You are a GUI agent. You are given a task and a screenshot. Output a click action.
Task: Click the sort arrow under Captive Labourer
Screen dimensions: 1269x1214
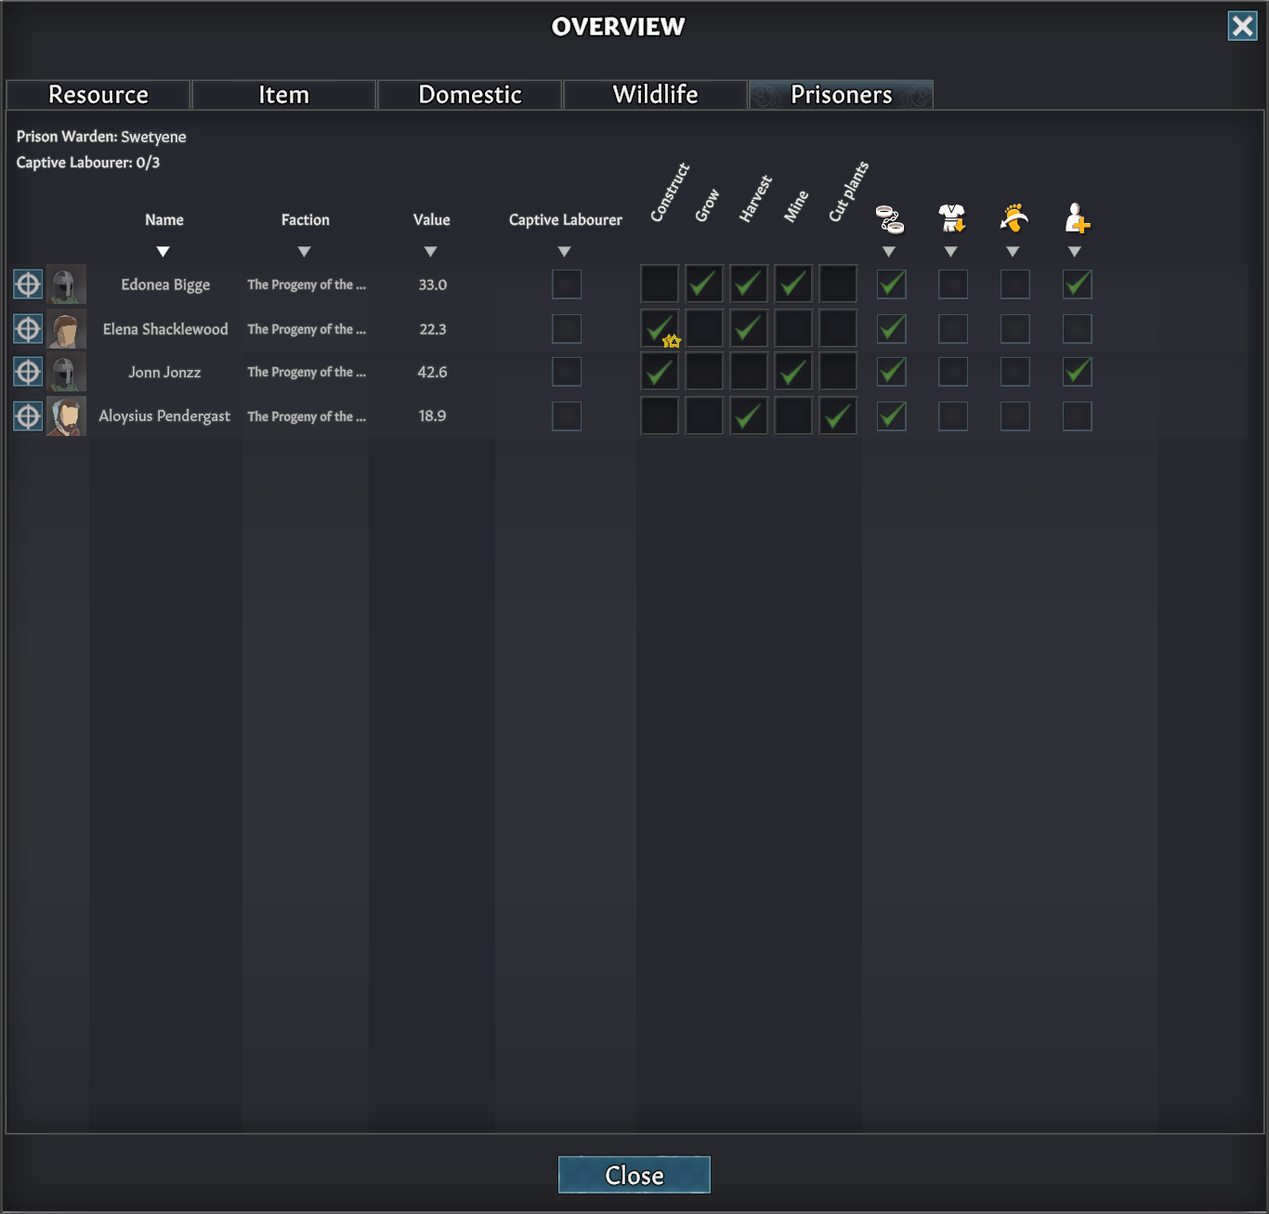564,252
